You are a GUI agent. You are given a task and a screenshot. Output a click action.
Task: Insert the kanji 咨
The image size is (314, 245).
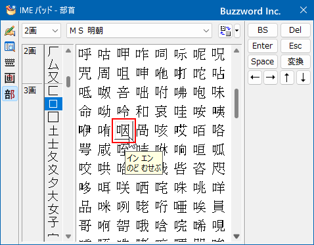point(200,169)
